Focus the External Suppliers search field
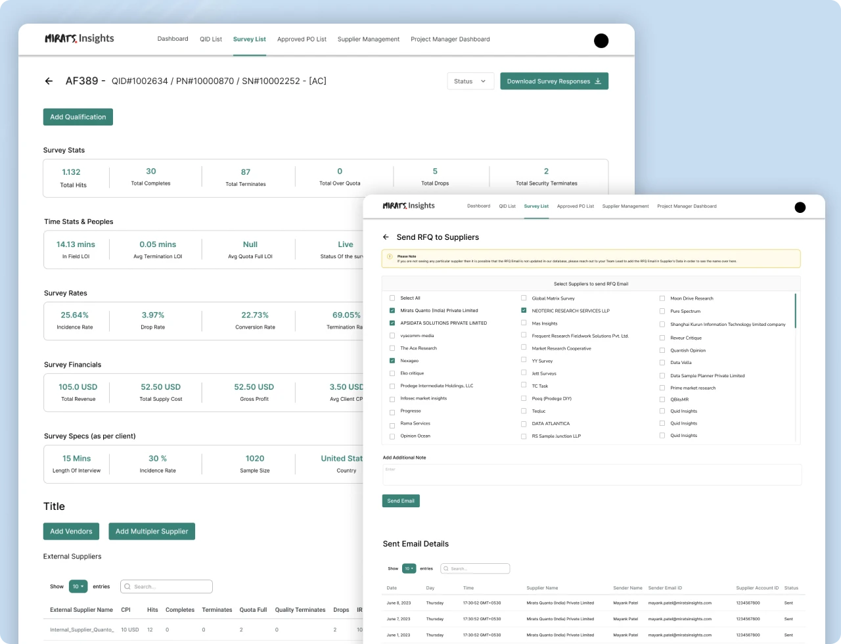This screenshot has width=841, height=644. (167, 586)
